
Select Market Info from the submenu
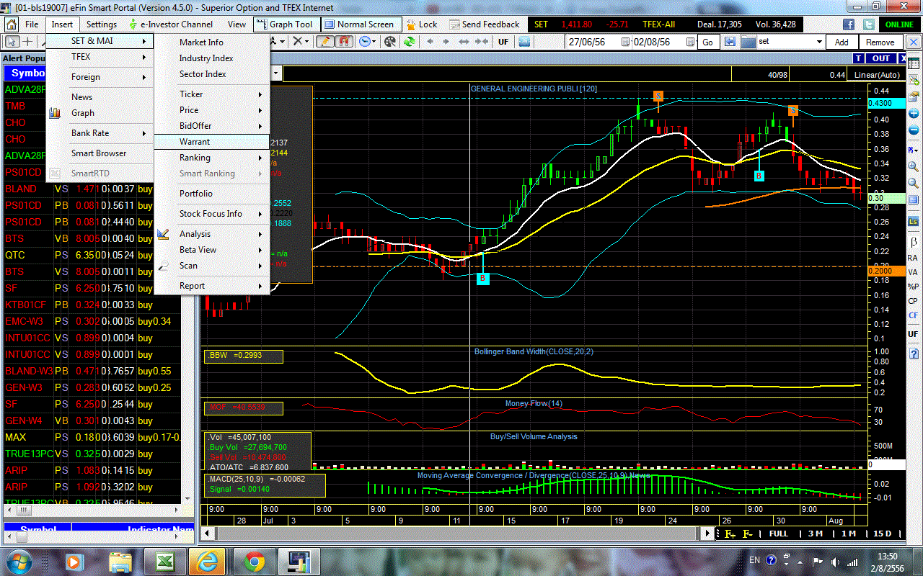point(212,42)
